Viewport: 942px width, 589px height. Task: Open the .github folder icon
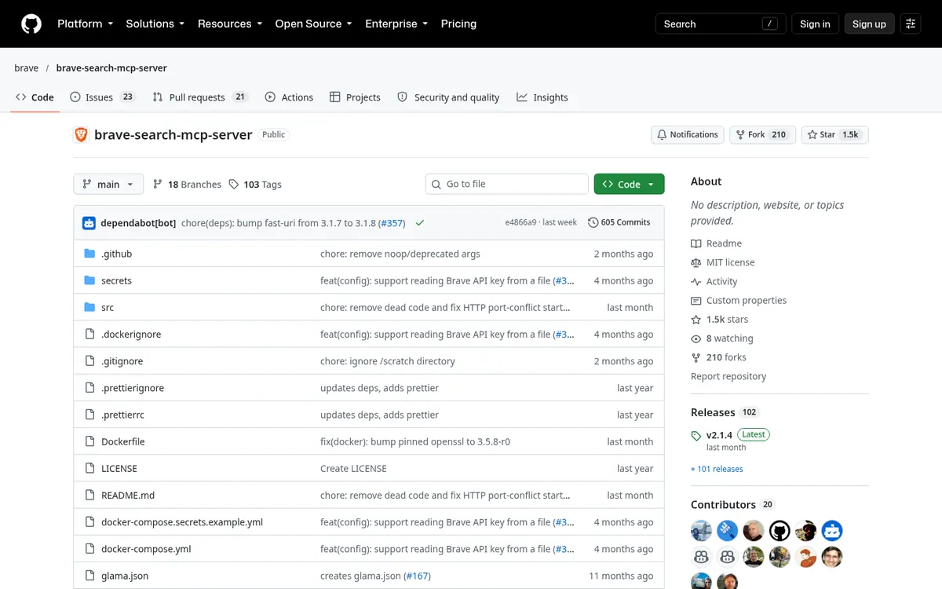coord(89,254)
